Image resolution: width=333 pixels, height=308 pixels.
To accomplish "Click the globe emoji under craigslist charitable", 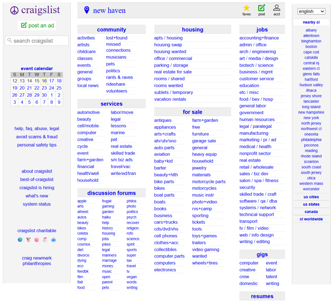I will point(20,240).
